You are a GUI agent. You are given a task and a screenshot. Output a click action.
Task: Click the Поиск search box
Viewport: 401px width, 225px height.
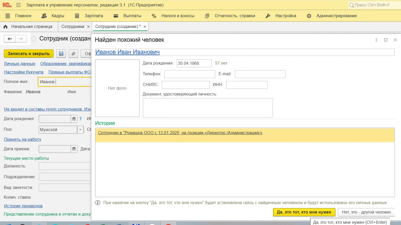point(374,5)
